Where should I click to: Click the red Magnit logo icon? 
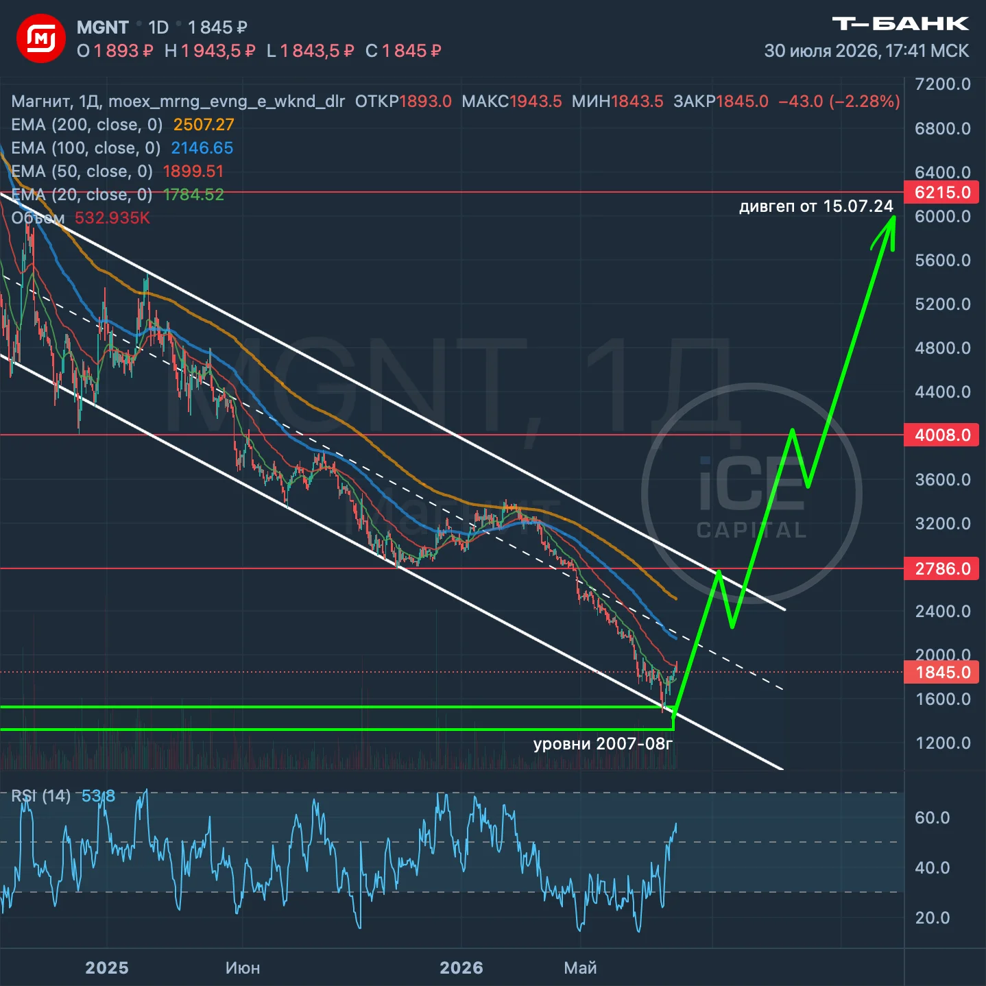pyautogui.click(x=41, y=38)
